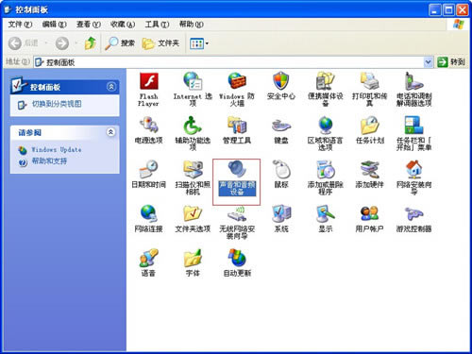Open the Flash Player control panel icon
Image resolution: width=472 pixels, height=354 pixels.
[x=149, y=81]
